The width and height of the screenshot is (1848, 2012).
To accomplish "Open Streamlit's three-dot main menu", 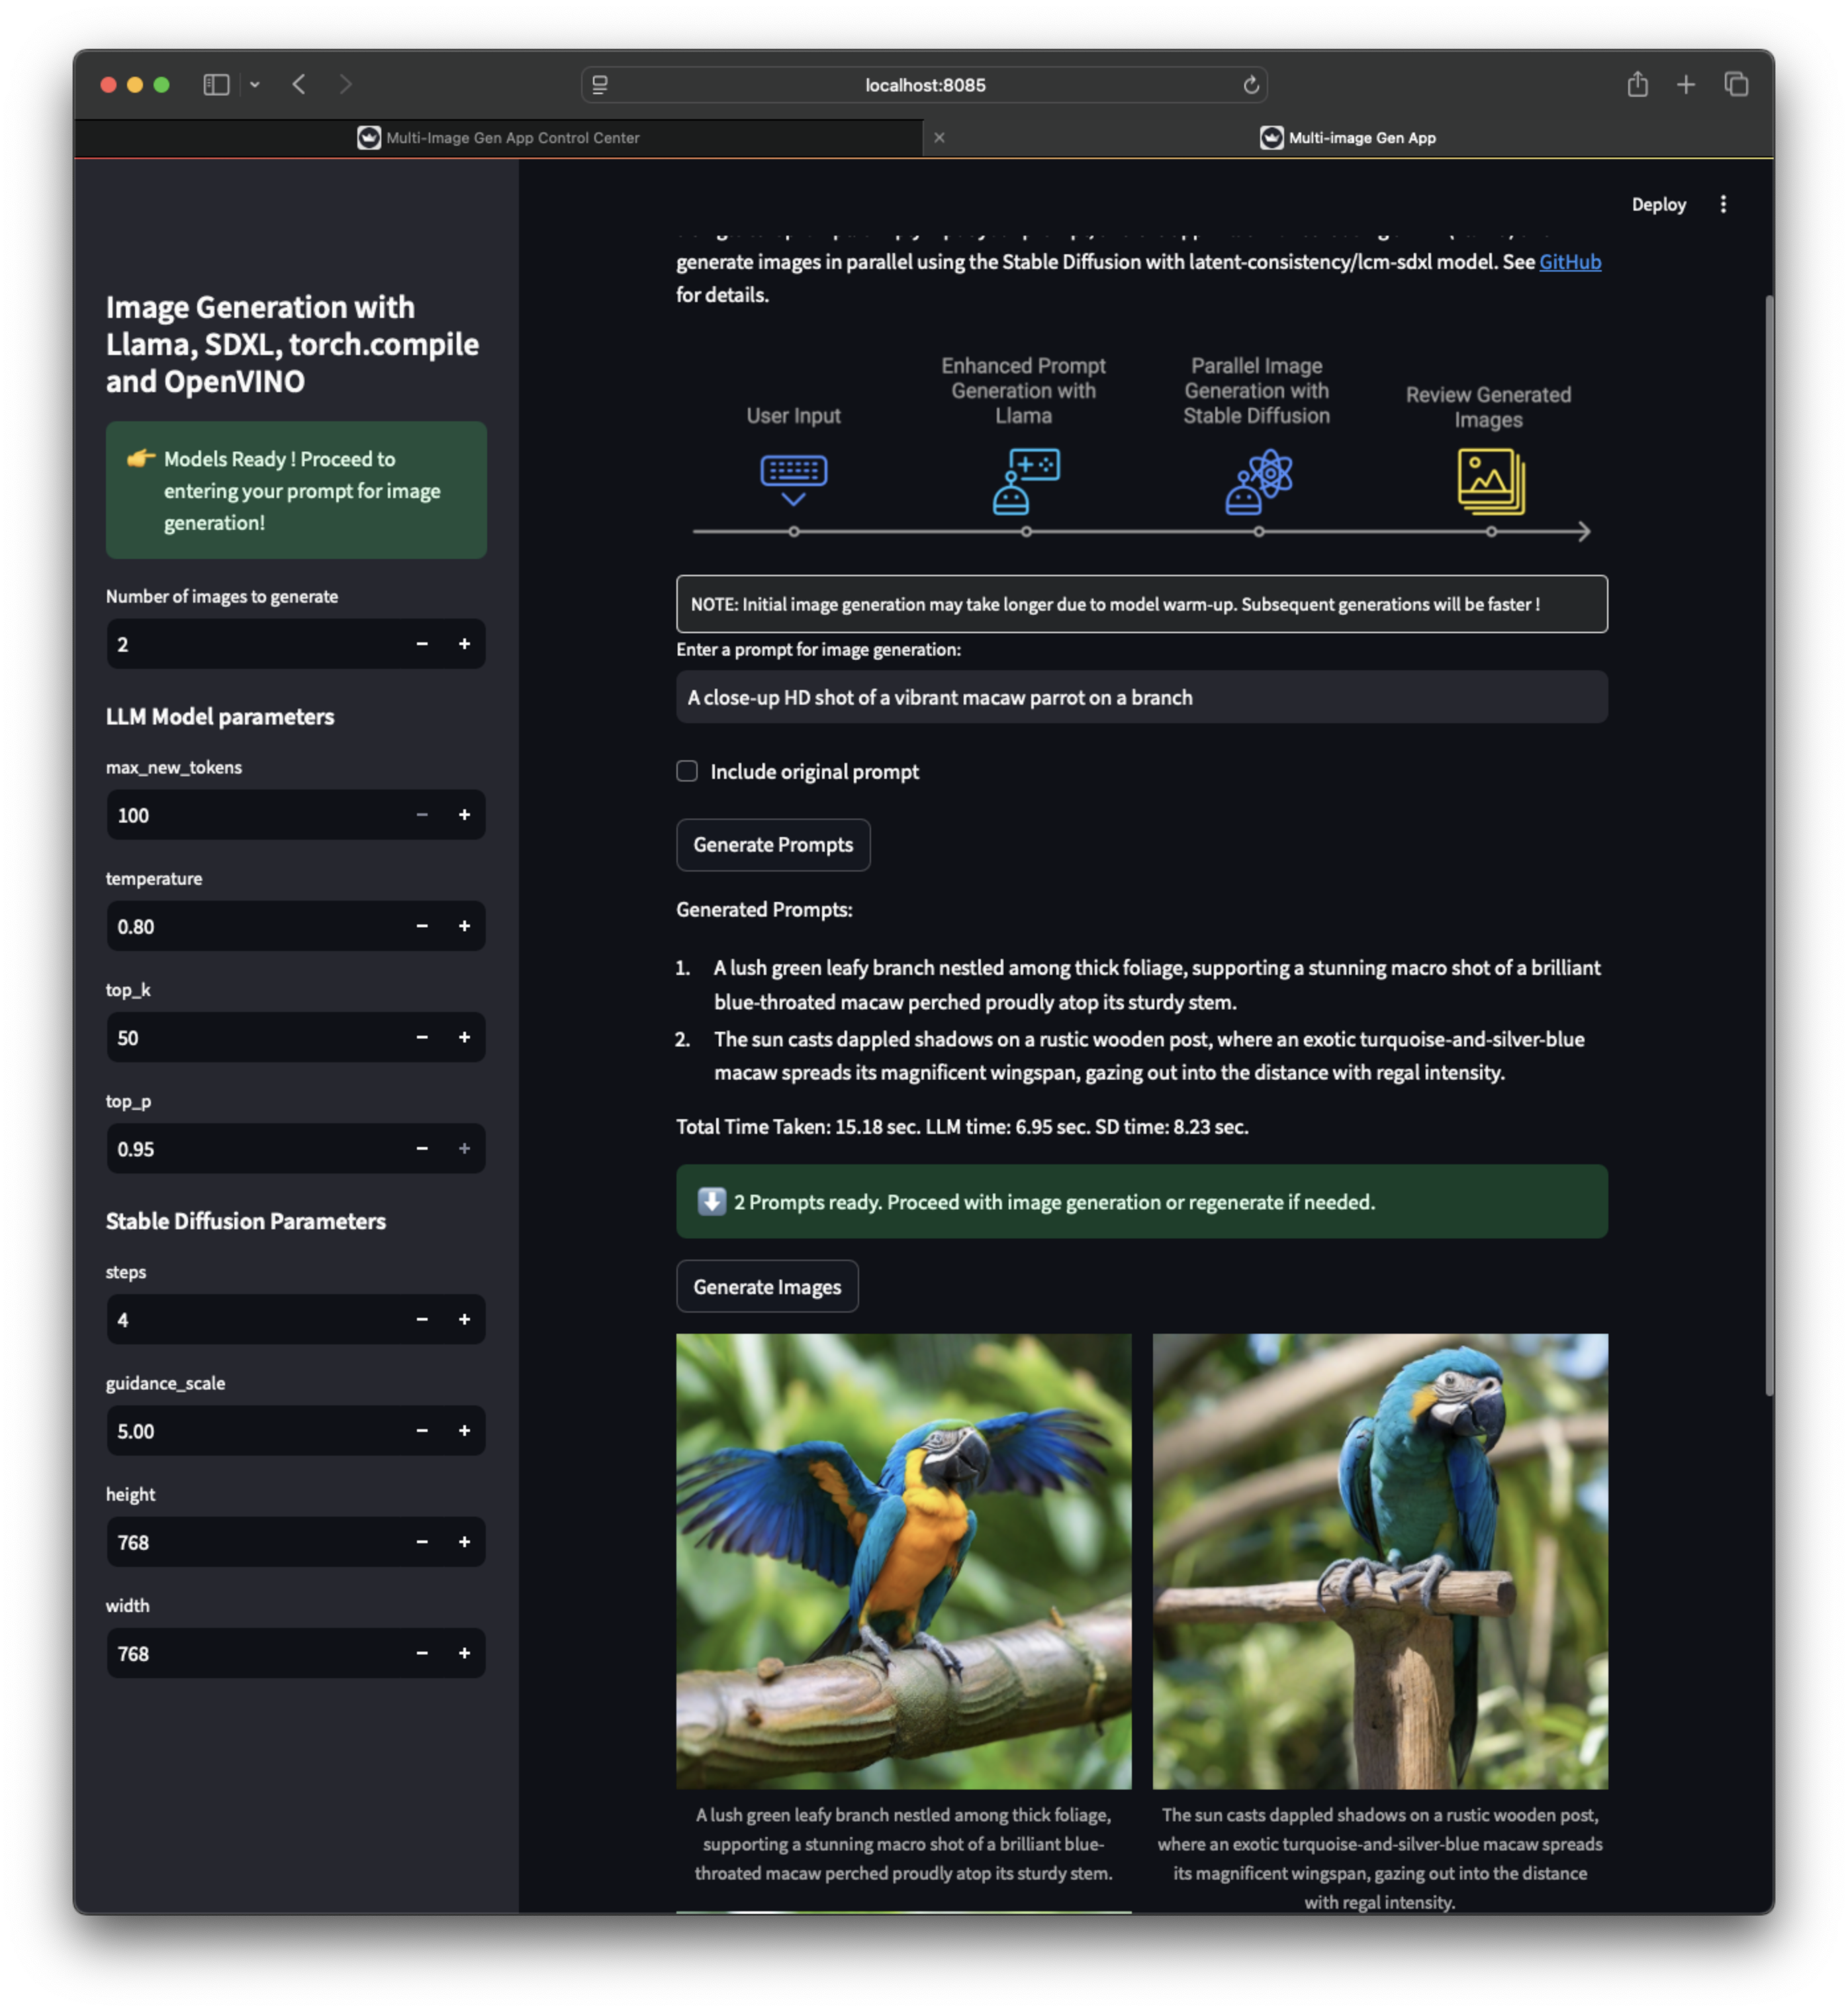I will (x=1722, y=204).
